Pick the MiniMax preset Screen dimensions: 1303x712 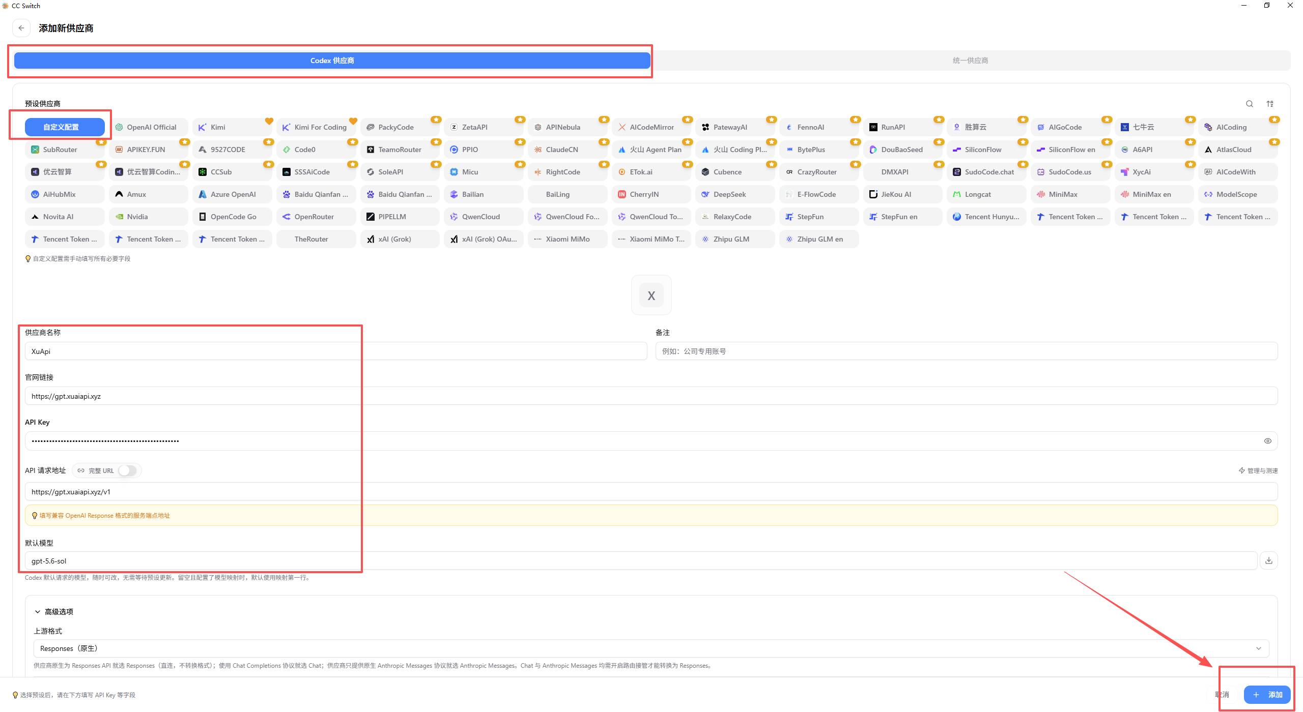tap(1070, 194)
